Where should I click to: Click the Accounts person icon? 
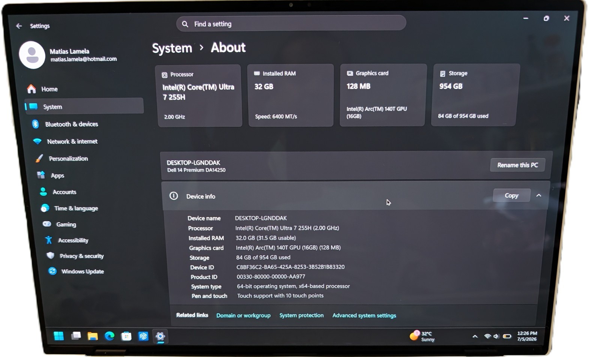click(43, 192)
